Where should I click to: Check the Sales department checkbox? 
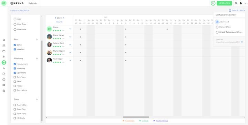15,82
